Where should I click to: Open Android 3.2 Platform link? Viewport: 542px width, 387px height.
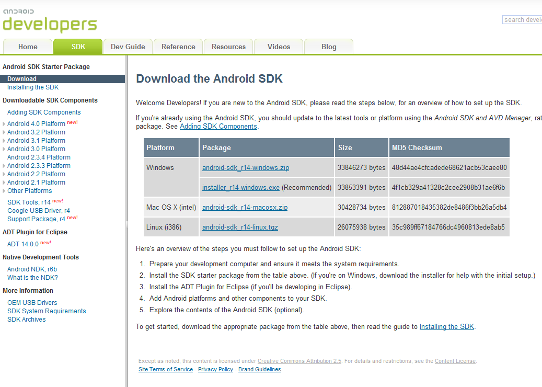[36, 132]
